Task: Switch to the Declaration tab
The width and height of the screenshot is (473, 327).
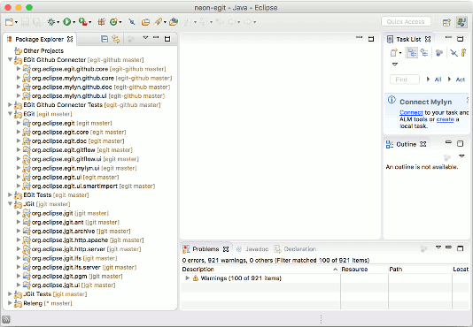Action: coord(295,249)
